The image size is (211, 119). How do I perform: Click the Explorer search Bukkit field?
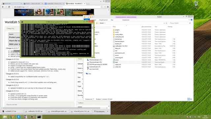point(180,23)
